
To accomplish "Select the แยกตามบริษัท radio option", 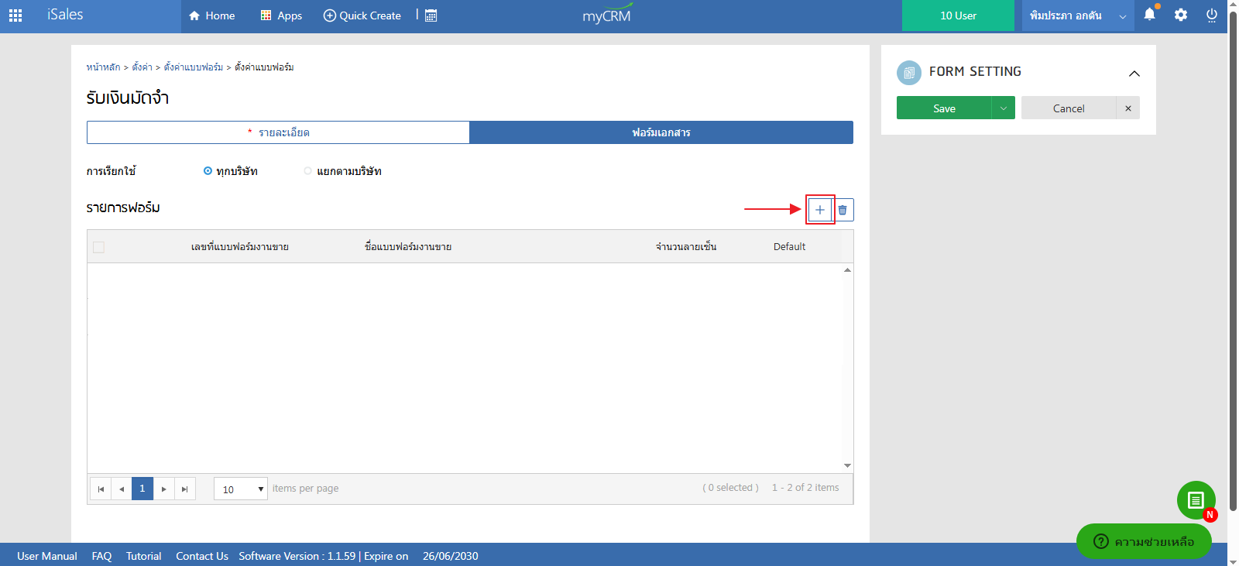I will point(308,171).
